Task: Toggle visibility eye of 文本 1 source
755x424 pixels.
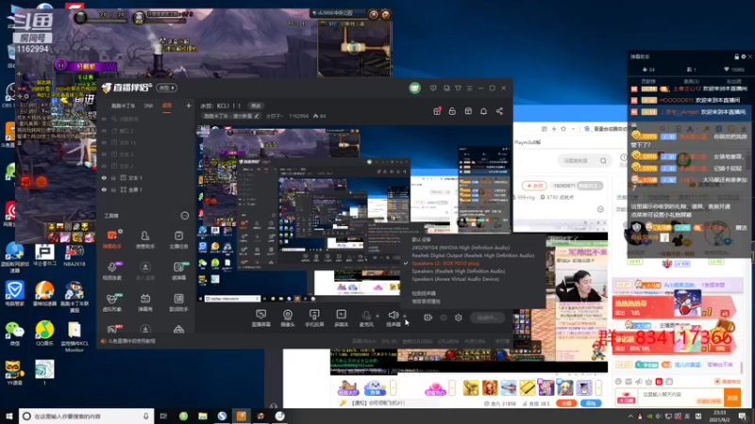Action: tap(104, 178)
